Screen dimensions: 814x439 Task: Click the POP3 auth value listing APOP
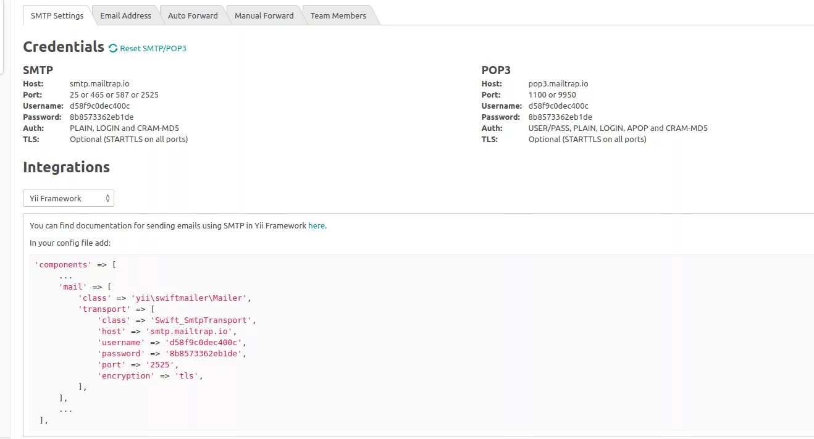(x=618, y=128)
